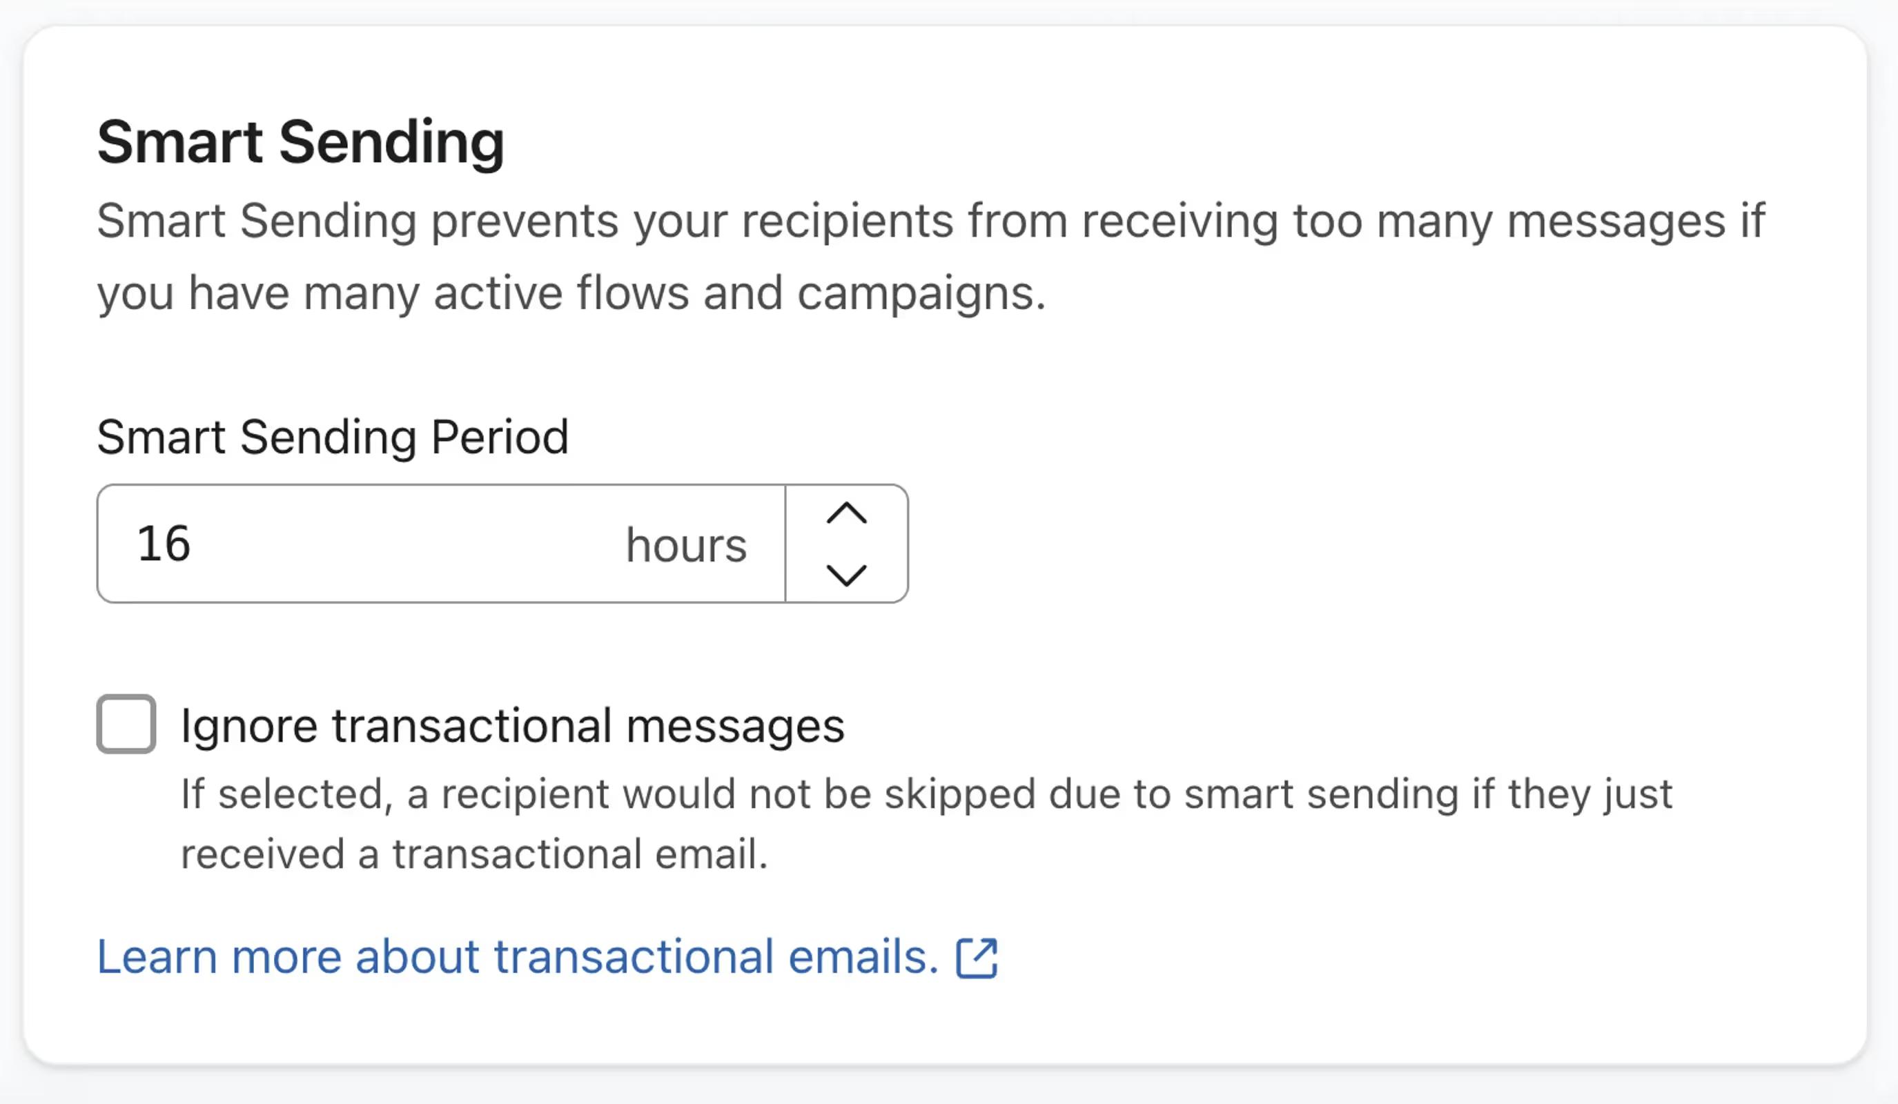Open the Learn more about transactional emails link

pyautogui.click(x=517, y=956)
